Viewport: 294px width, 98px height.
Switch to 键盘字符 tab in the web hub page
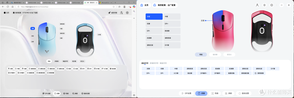65,61
